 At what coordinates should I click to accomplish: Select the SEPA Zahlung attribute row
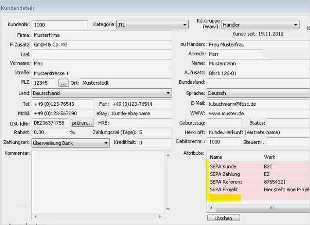tap(259, 174)
